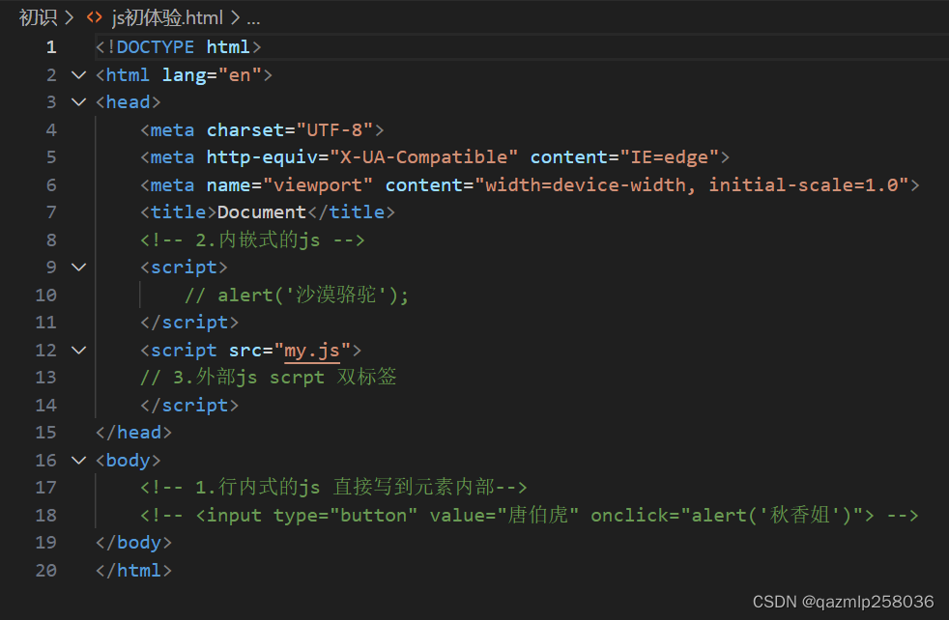Click line number 20 in the gutter

tap(46, 571)
